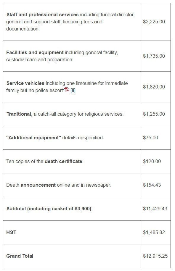This screenshot has height=271, width=175.
Task: Click the $1,485.82 HST amount
Action: pyautogui.click(x=154, y=233)
